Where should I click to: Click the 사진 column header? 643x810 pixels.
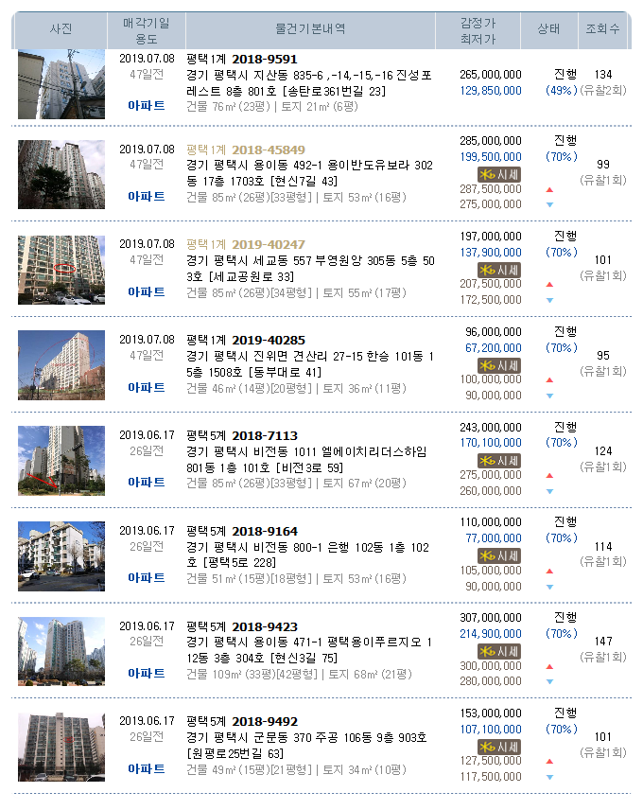click(x=61, y=29)
